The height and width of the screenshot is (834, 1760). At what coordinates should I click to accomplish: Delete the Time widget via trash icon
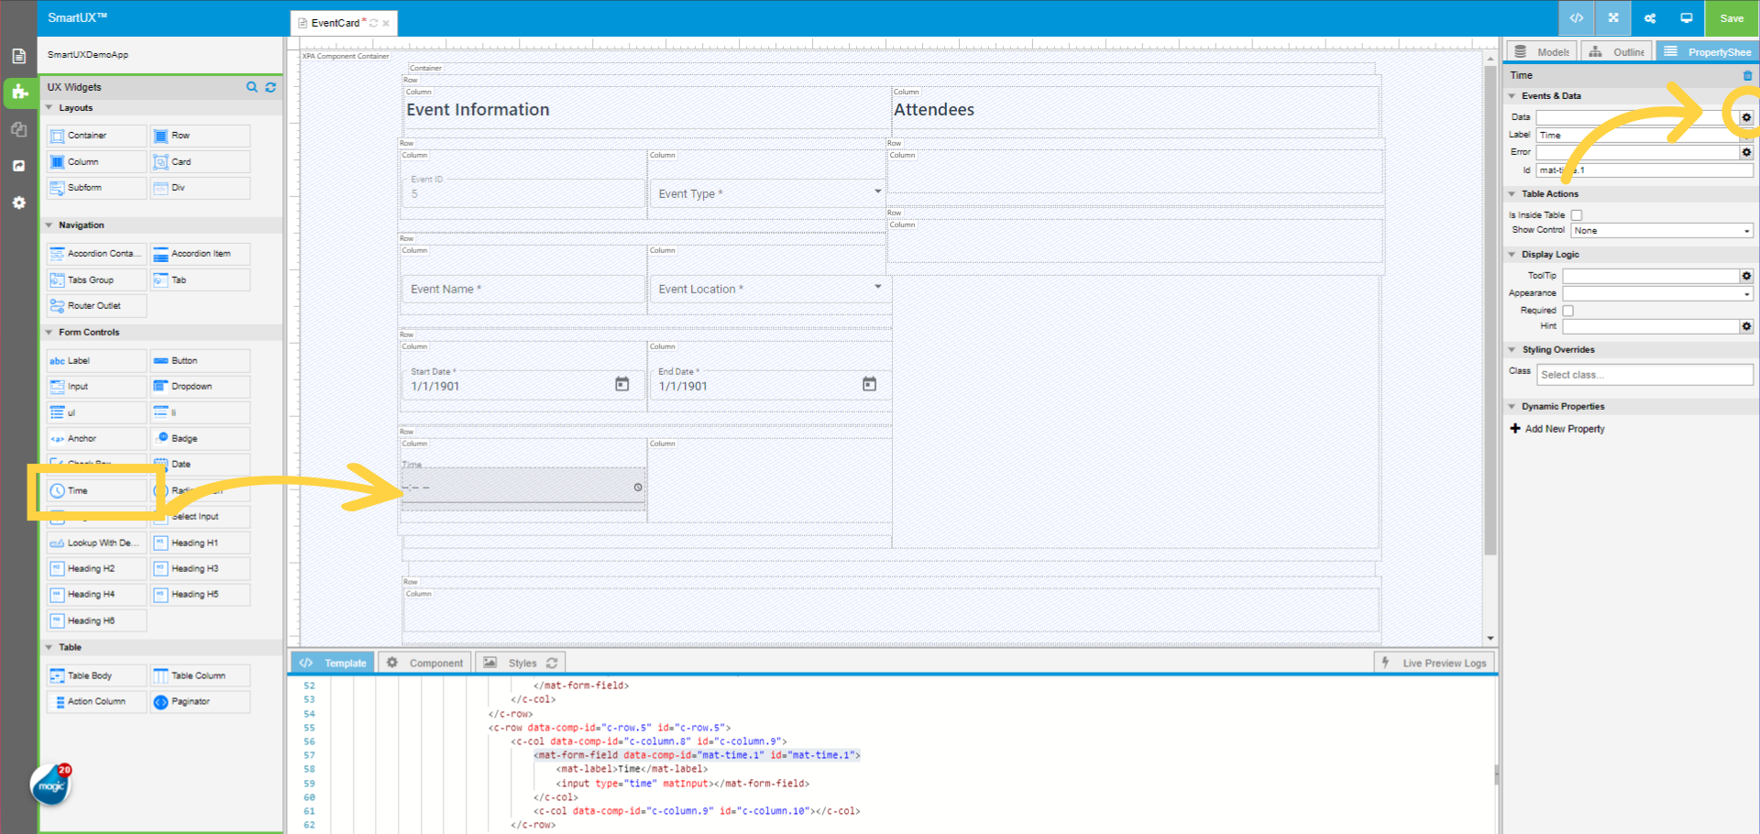pos(1747,75)
